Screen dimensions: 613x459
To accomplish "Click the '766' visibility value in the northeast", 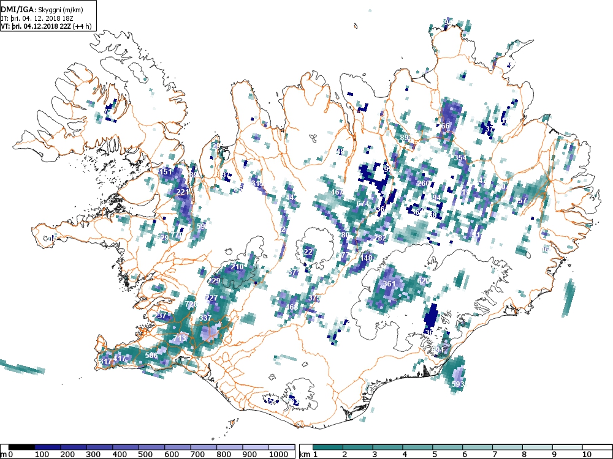I will [x=444, y=125].
